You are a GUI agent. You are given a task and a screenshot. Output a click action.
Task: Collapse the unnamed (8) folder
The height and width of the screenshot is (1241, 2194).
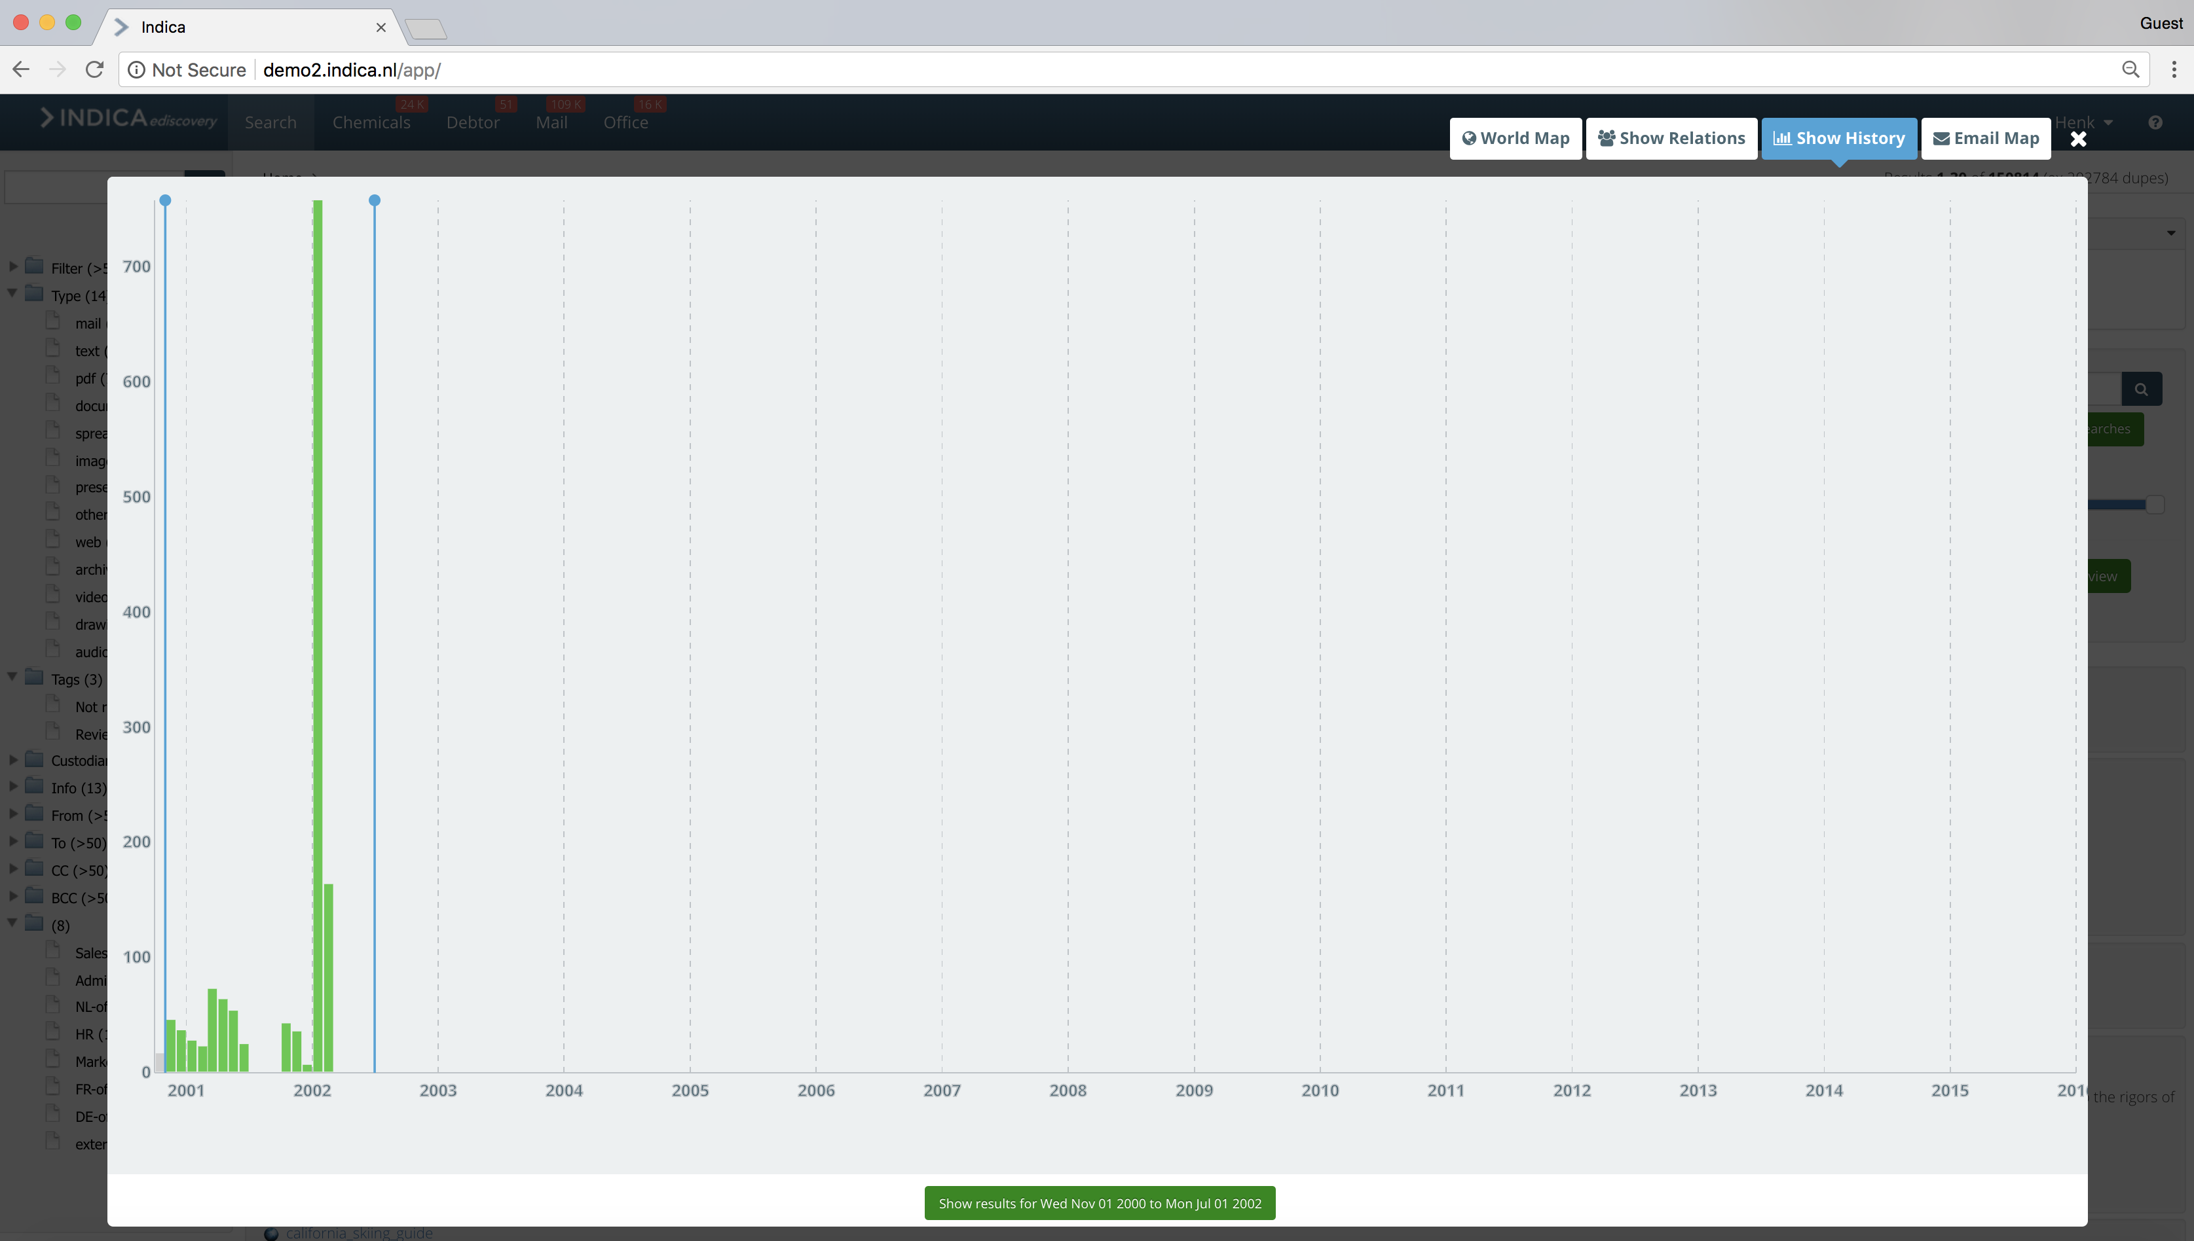[x=13, y=922]
